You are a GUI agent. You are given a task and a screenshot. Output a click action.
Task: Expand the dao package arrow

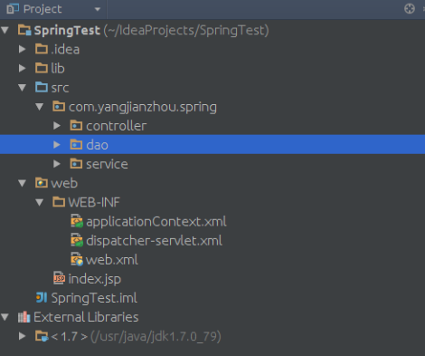tap(57, 145)
